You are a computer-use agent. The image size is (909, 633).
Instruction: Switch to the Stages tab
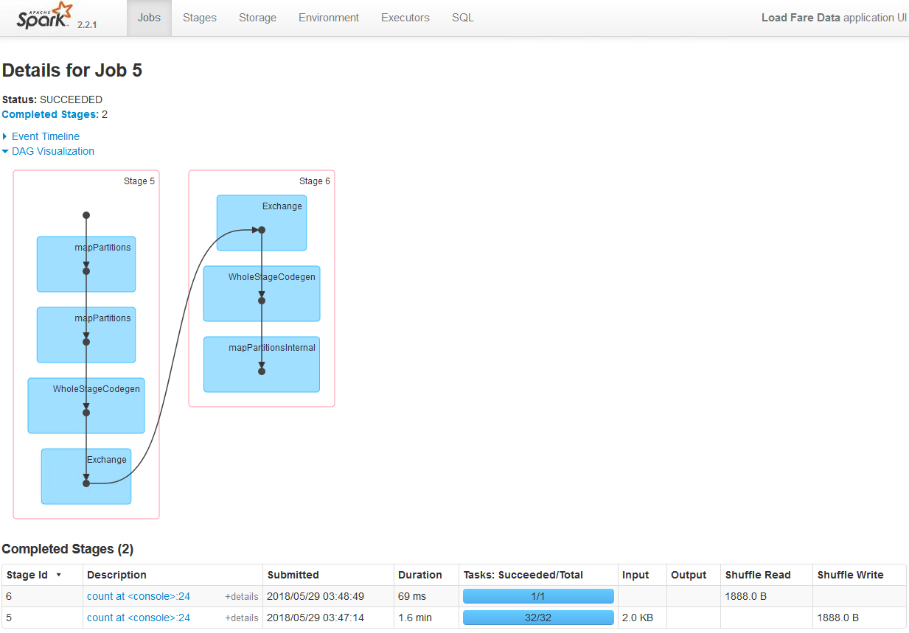[x=199, y=18]
